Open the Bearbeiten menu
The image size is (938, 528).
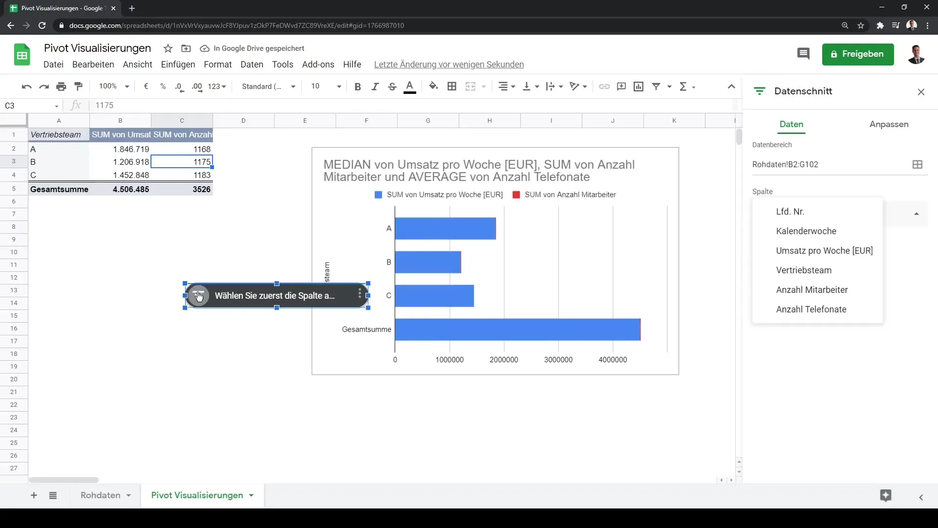coord(93,65)
